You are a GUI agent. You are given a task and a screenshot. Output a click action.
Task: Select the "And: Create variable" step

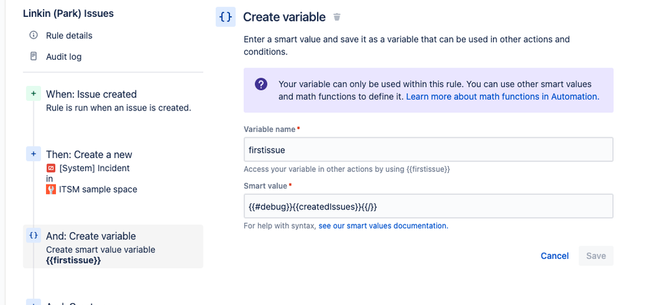(91, 236)
